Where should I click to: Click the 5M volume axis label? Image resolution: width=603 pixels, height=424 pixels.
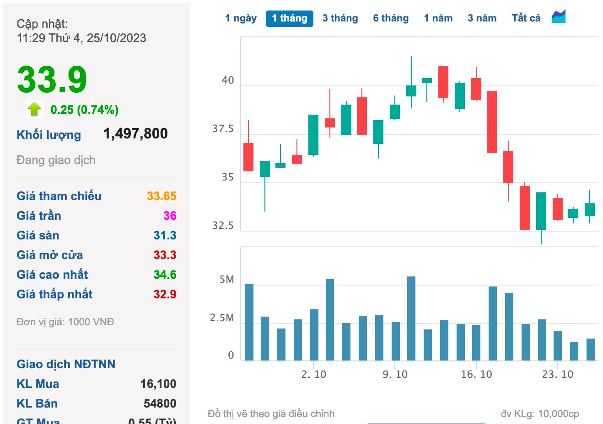227,280
